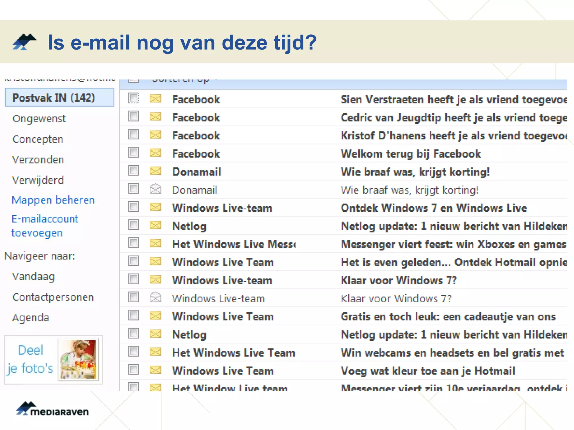The height and width of the screenshot is (430, 574).
Task: Click E-mailaccount toevoegen link
Action: [45, 226]
